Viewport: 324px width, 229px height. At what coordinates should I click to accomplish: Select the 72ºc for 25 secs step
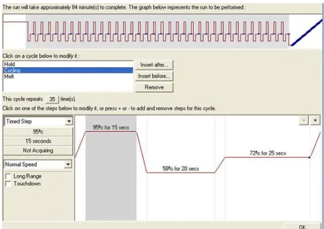coord(268,168)
